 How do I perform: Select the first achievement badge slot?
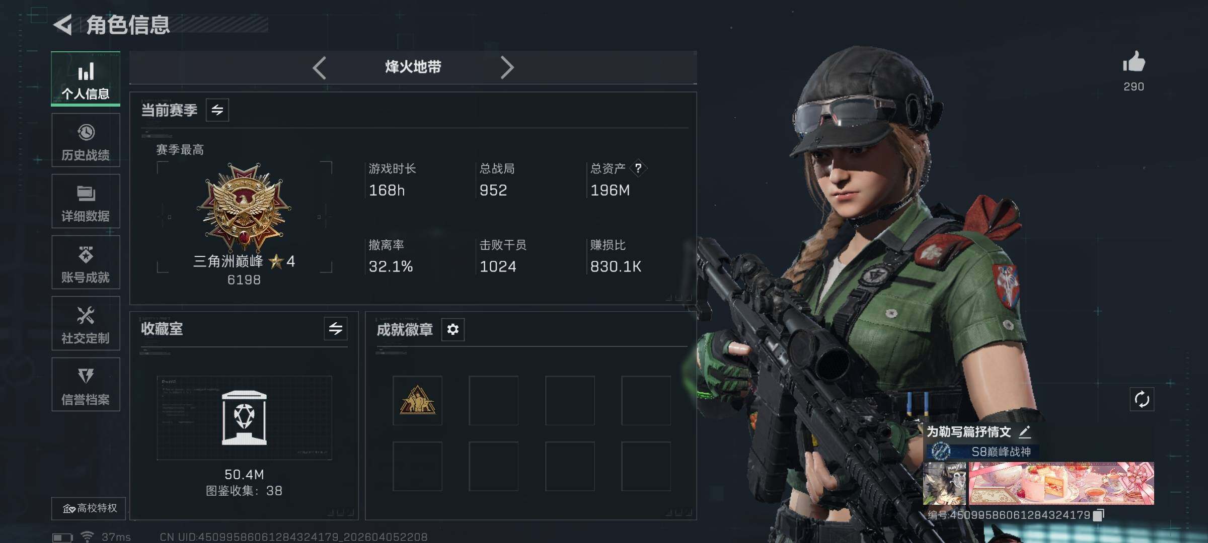pos(417,401)
